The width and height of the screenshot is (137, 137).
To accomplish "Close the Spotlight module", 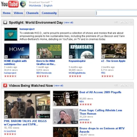I will point(131,22).
